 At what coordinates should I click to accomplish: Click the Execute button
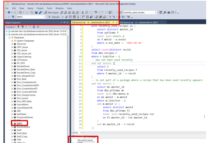[x=54, y=17]
